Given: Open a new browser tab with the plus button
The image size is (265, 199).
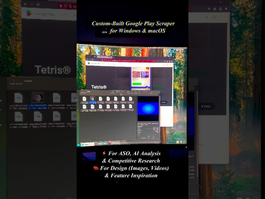Looking at the screenshot, I should click(x=114, y=58).
